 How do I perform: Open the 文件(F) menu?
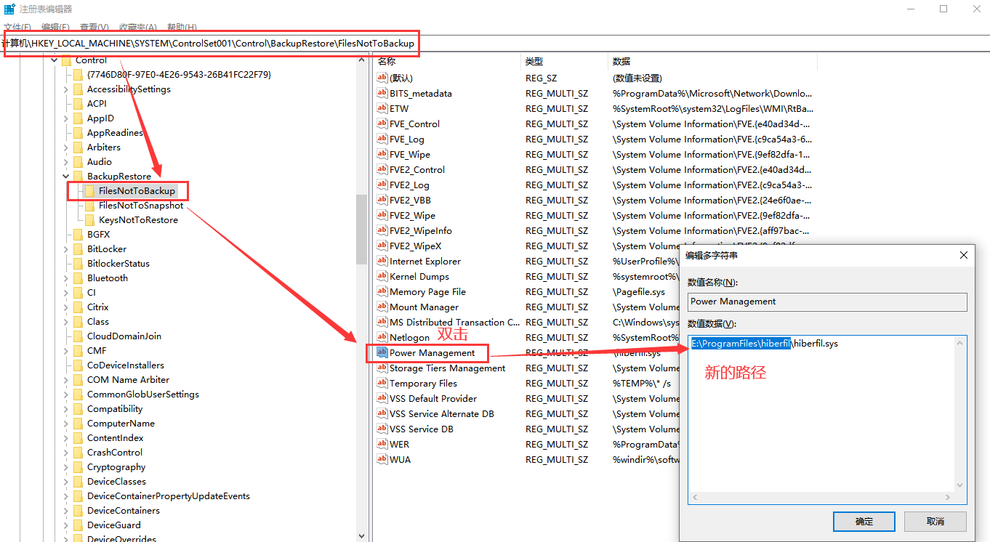tap(17, 27)
